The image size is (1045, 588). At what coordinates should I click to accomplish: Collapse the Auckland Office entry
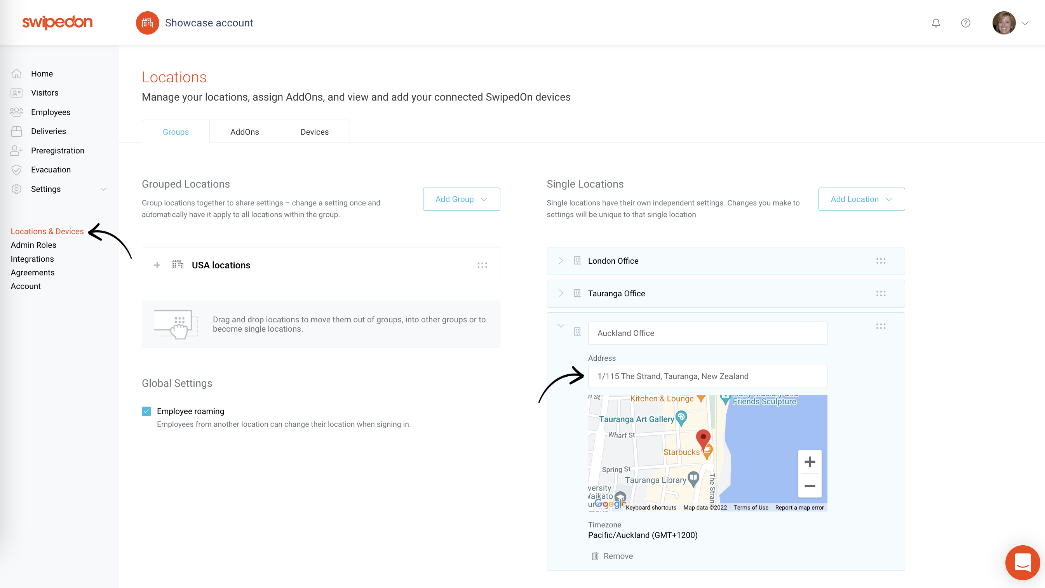561,325
